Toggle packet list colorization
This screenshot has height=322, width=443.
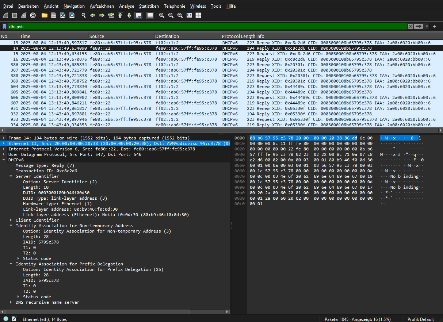150,15
